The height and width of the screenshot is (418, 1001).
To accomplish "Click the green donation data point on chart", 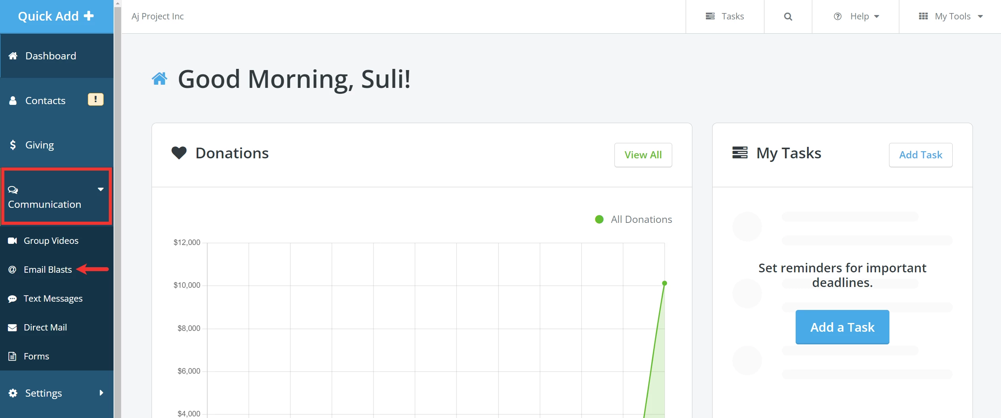I will [665, 283].
